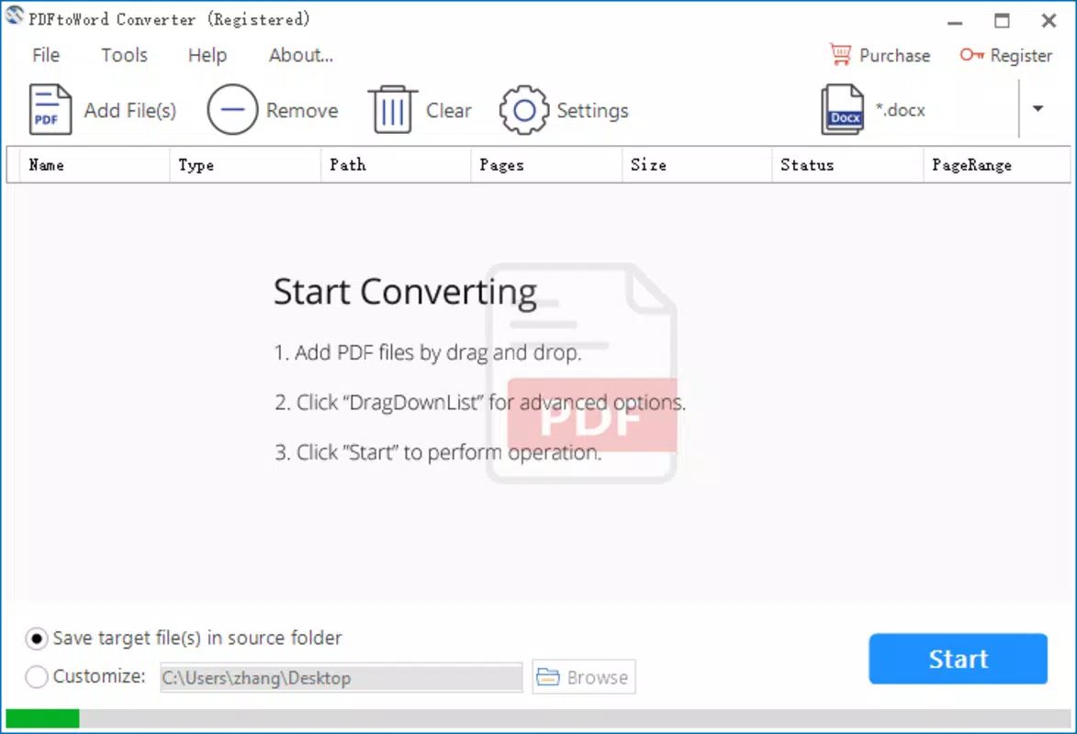Click the Purchase link text
This screenshot has height=734, width=1077.
[x=895, y=56]
